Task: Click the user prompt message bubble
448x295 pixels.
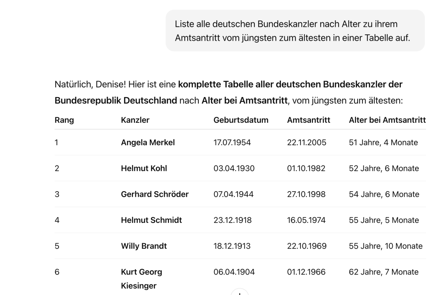Action: click(x=295, y=31)
